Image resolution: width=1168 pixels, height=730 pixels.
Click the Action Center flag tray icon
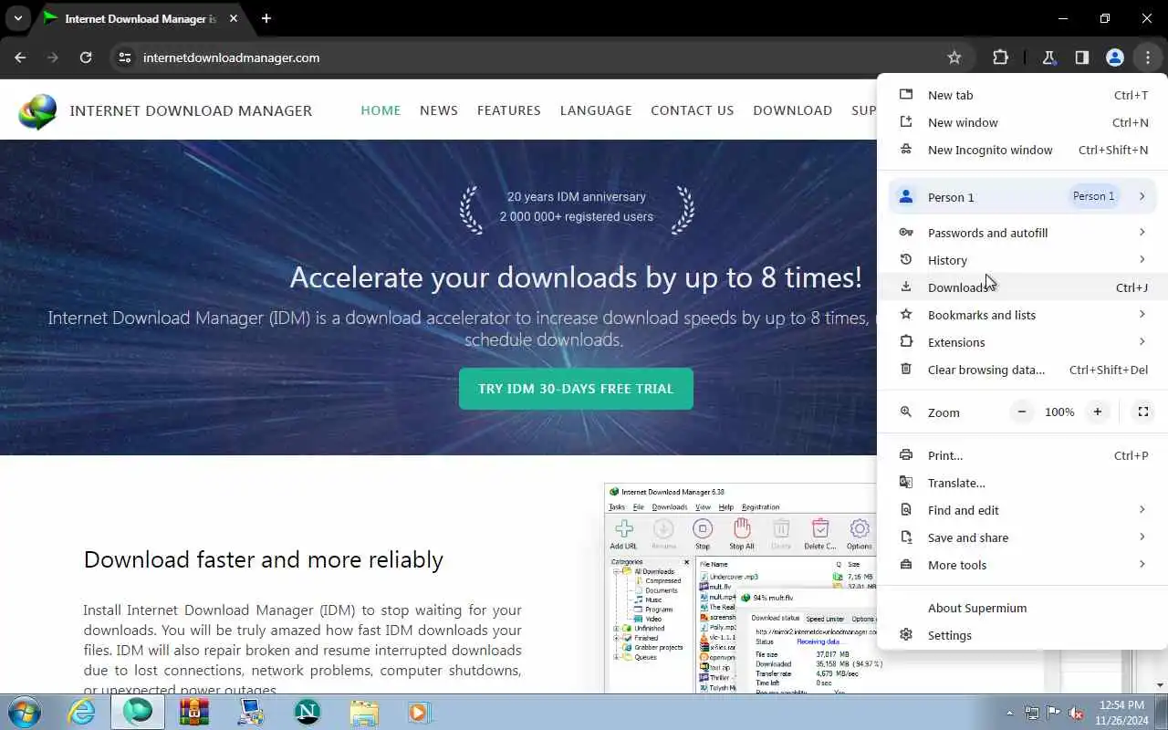1054,713
